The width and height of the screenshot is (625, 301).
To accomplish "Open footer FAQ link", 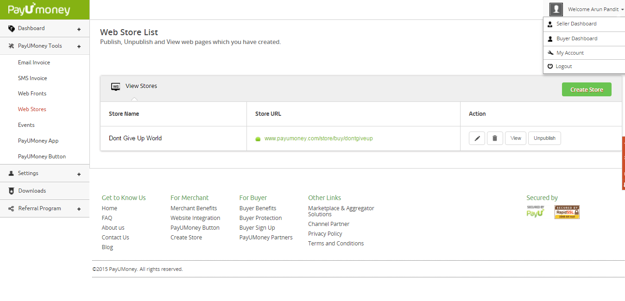I will 107,218.
